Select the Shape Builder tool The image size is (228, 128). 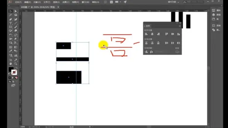click(x=11, y=43)
